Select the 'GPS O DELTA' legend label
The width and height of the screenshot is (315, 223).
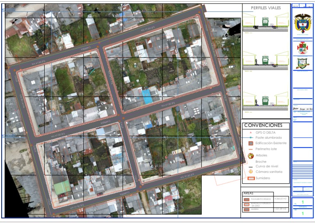[265, 133]
